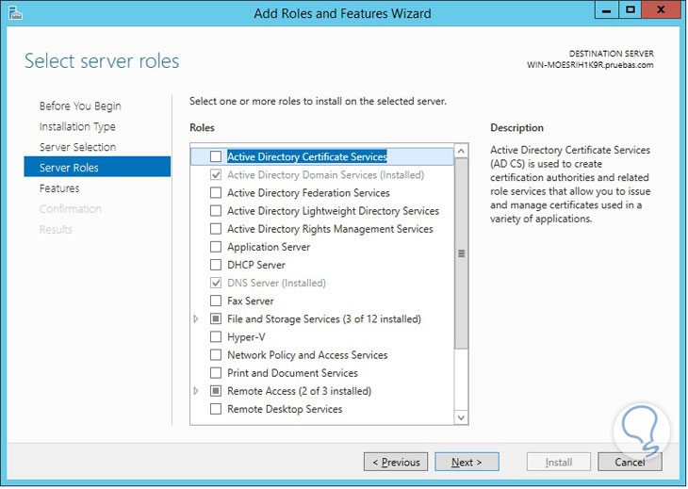The image size is (688, 489).
Task: Check Active Directory Certificate Services
Action: pos(216,156)
